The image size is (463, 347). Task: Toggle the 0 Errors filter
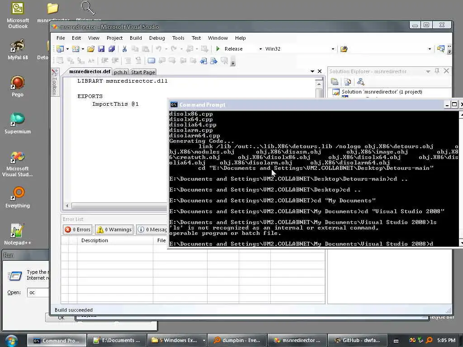(x=77, y=230)
